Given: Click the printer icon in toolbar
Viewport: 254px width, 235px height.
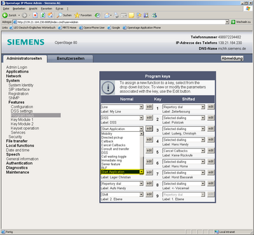Looking at the screenshot, I should [116, 15].
